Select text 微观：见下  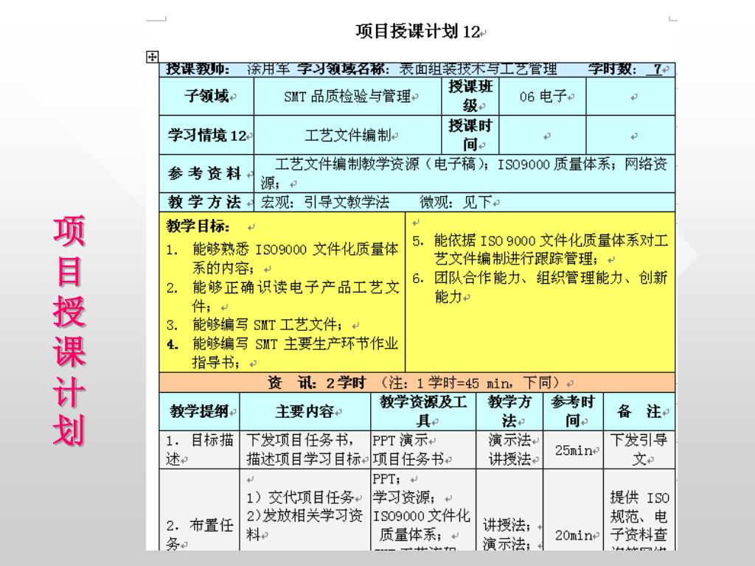pyautogui.click(x=455, y=202)
